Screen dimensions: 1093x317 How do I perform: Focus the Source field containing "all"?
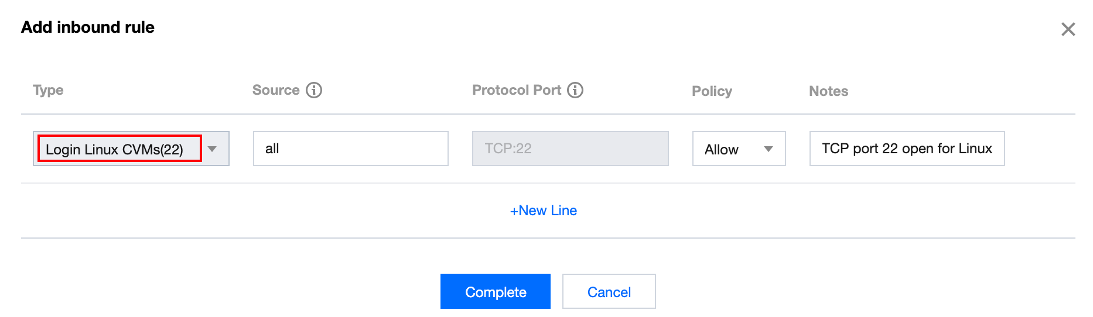point(350,149)
